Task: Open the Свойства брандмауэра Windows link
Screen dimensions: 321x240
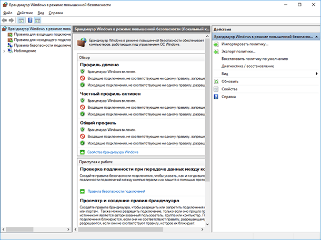Action: [113, 152]
